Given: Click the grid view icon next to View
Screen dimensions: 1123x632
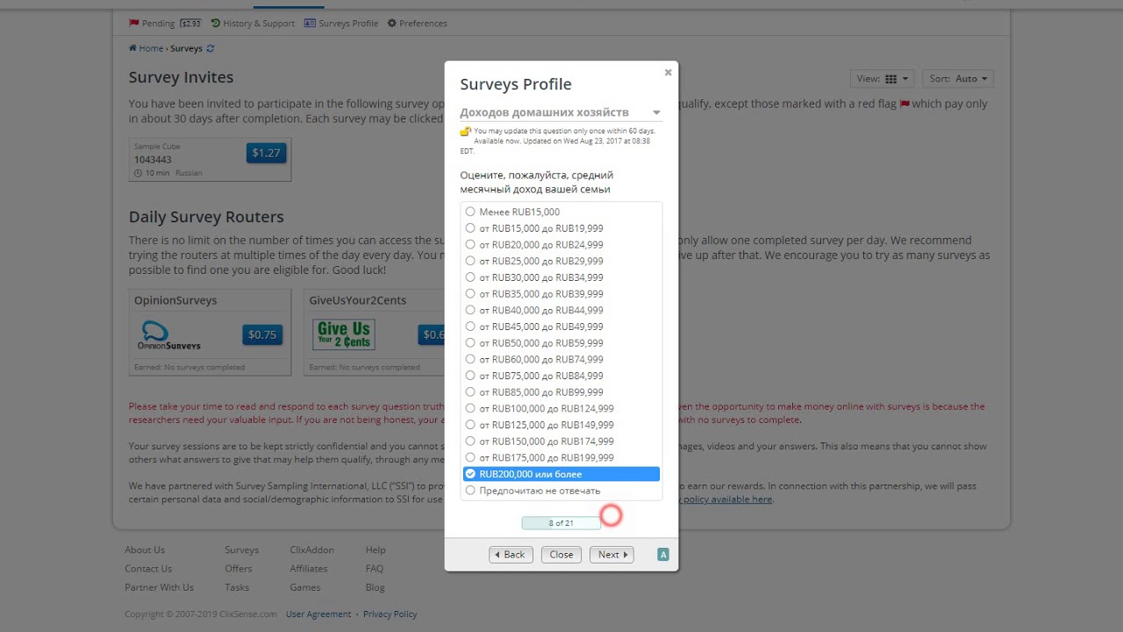Looking at the screenshot, I should (x=891, y=79).
